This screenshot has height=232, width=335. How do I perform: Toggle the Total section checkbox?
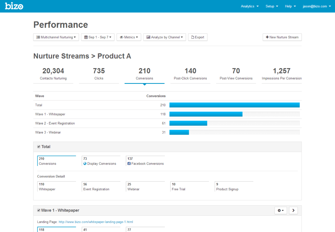pyautogui.click(x=39, y=147)
